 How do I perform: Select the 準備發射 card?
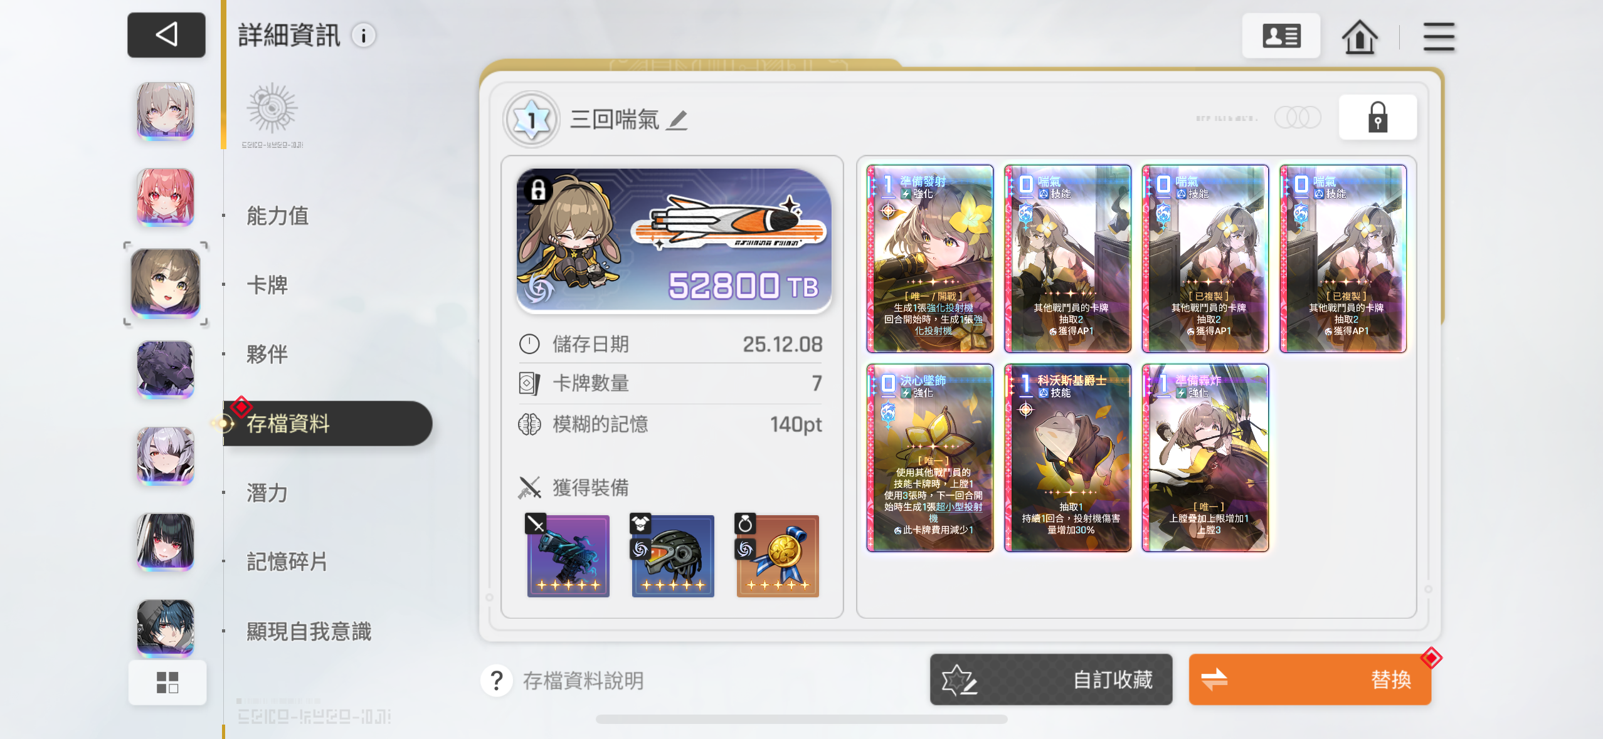point(930,259)
